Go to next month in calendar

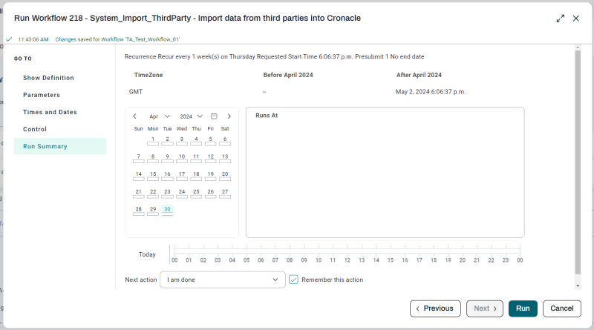pos(229,116)
